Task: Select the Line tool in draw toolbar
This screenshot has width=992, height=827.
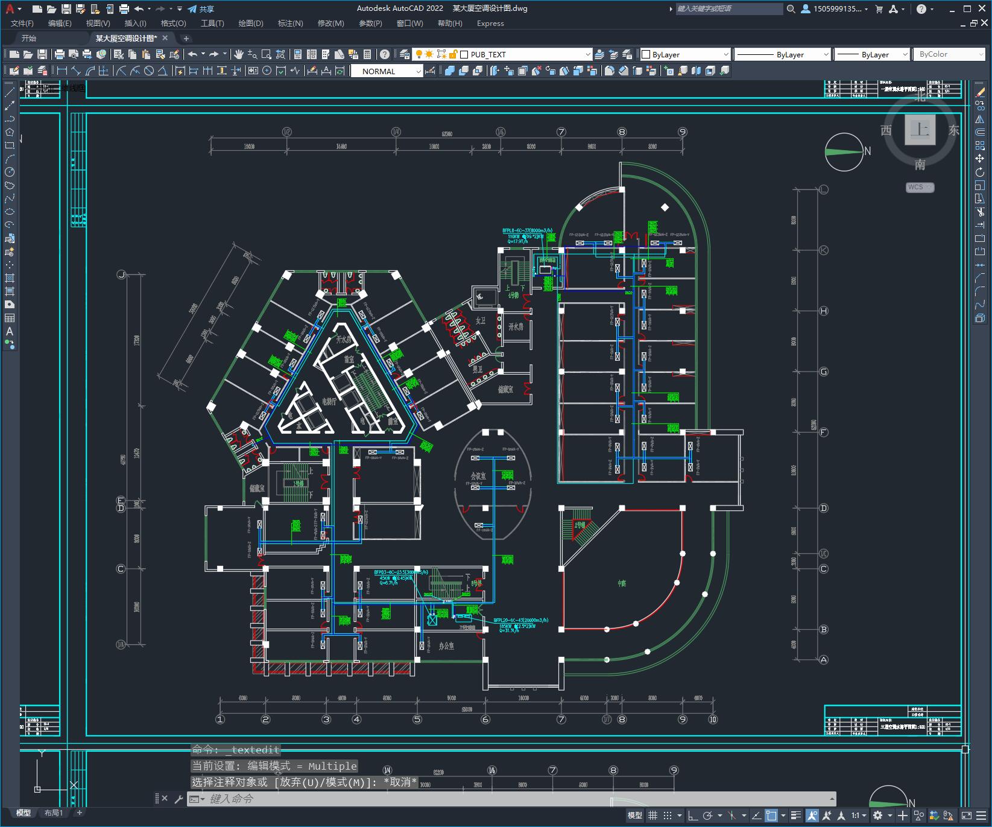Action: point(10,92)
